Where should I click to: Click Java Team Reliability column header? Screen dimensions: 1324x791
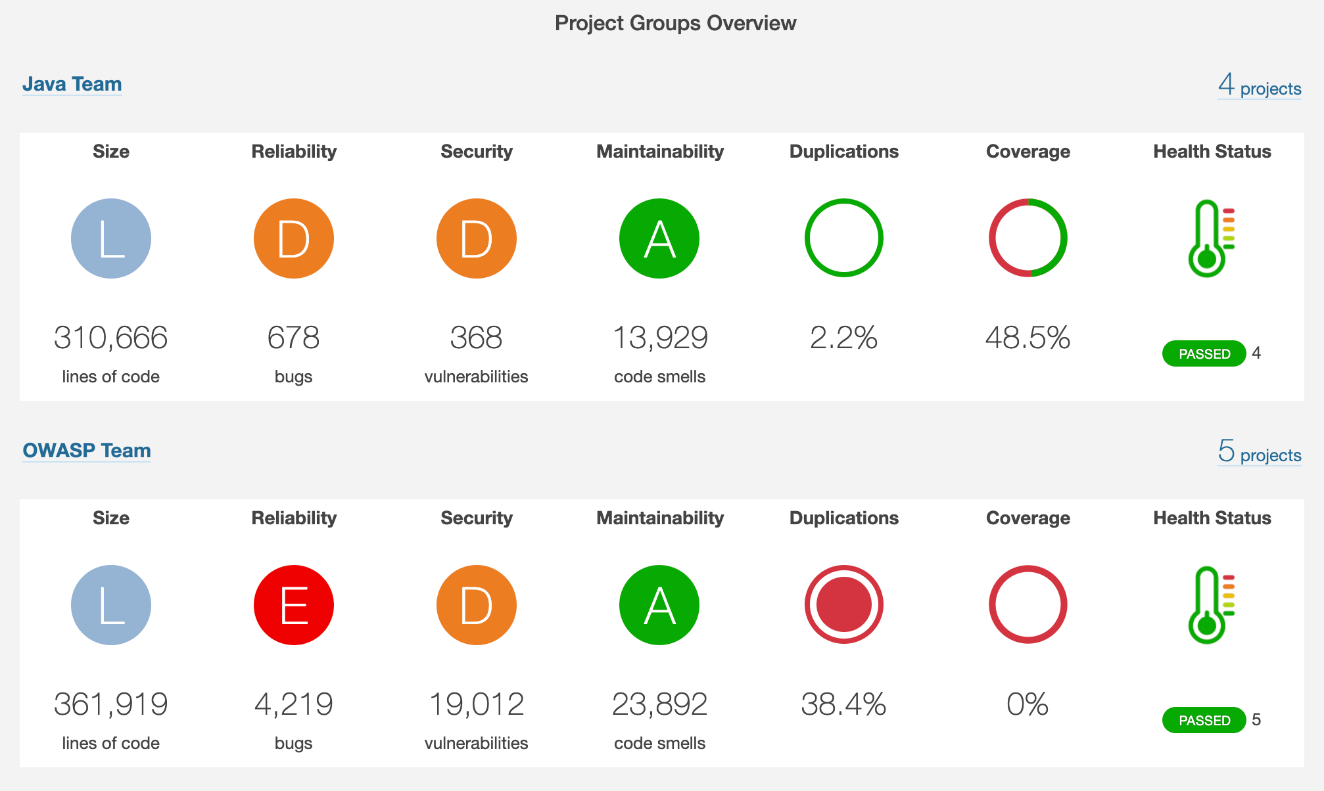click(294, 151)
